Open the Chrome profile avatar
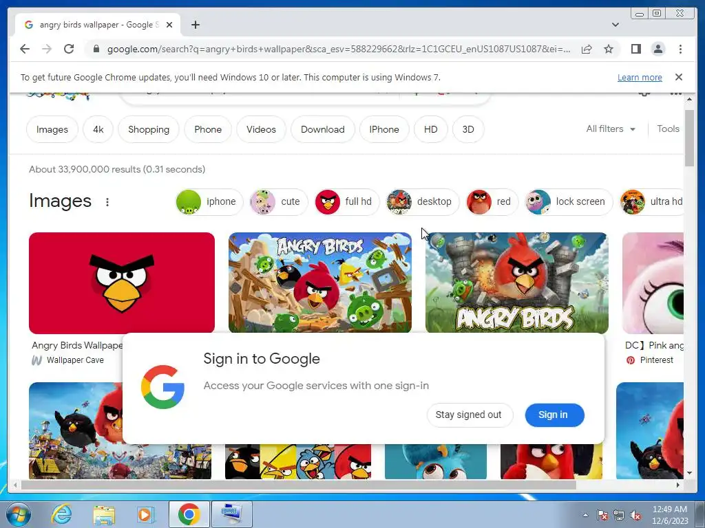 (657, 49)
